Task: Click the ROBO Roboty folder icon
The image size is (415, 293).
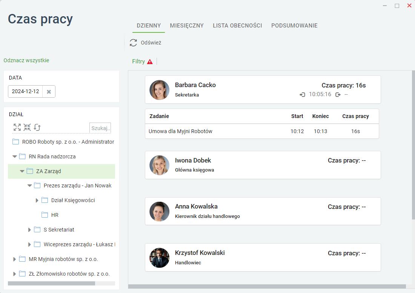Action: coord(15,142)
